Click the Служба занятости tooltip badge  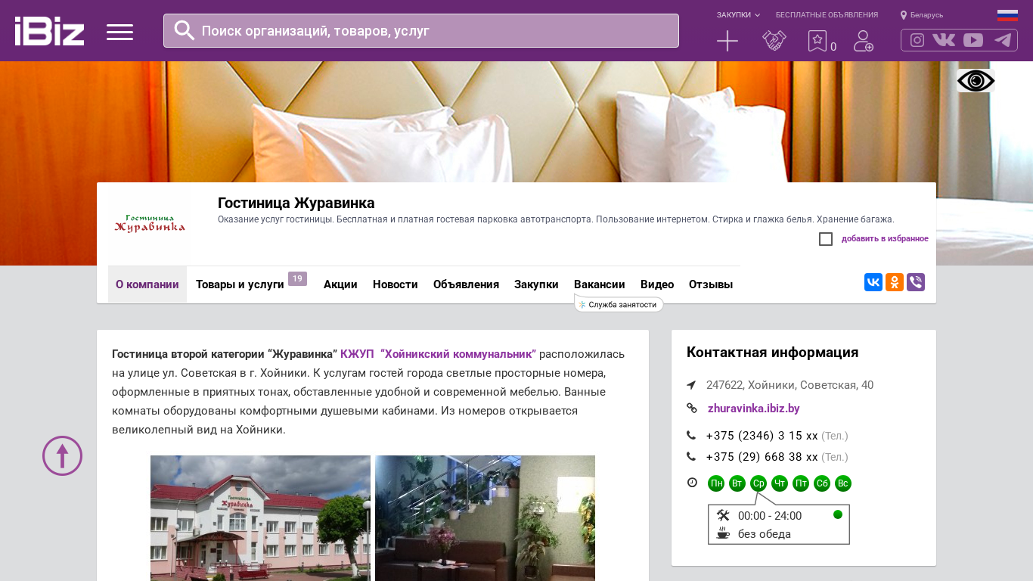click(x=619, y=304)
